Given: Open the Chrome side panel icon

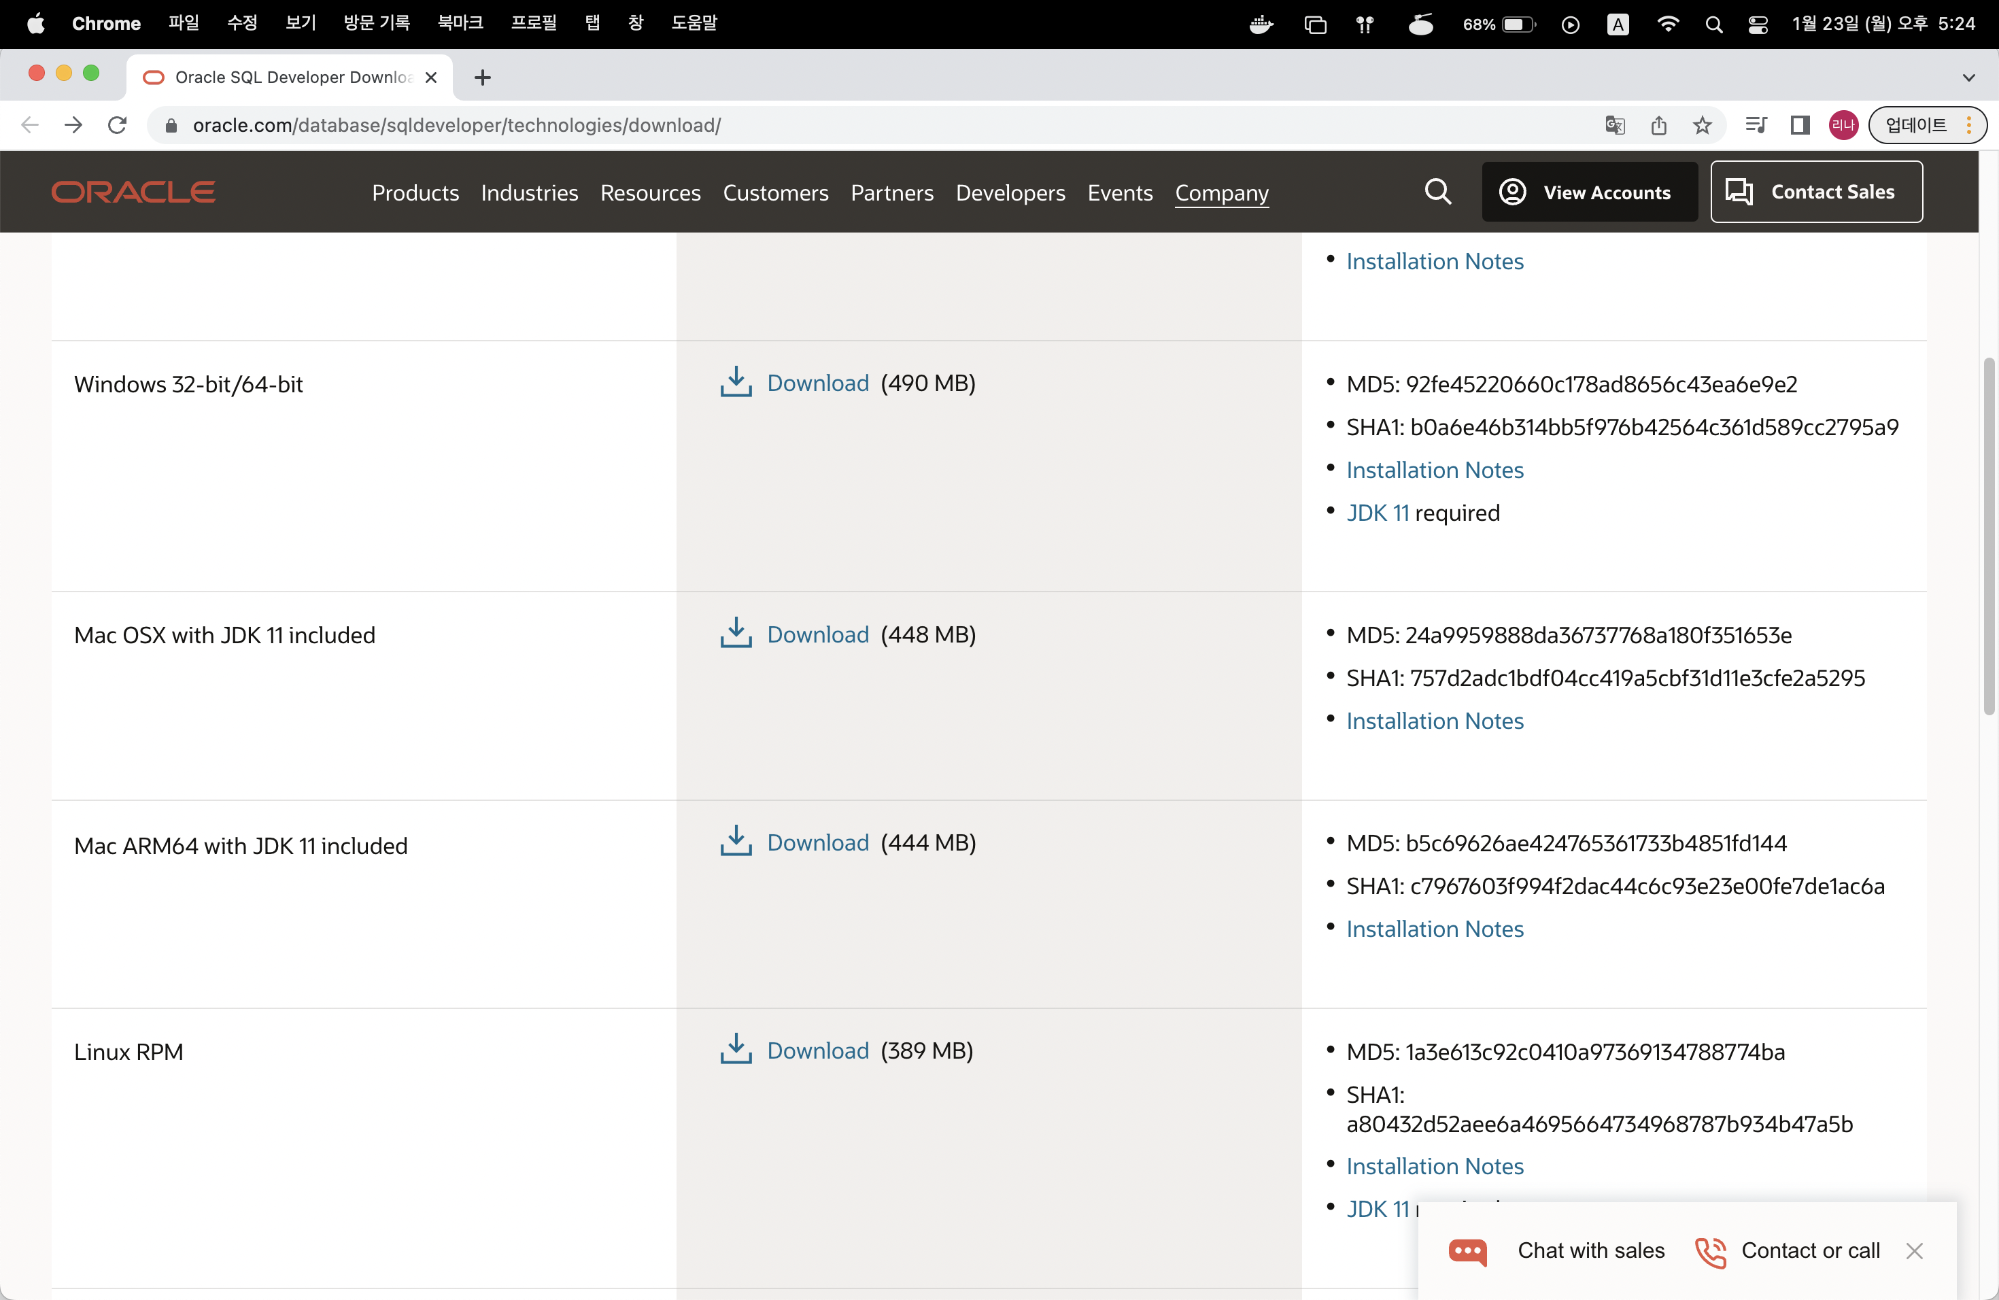Looking at the screenshot, I should point(1800,126).
